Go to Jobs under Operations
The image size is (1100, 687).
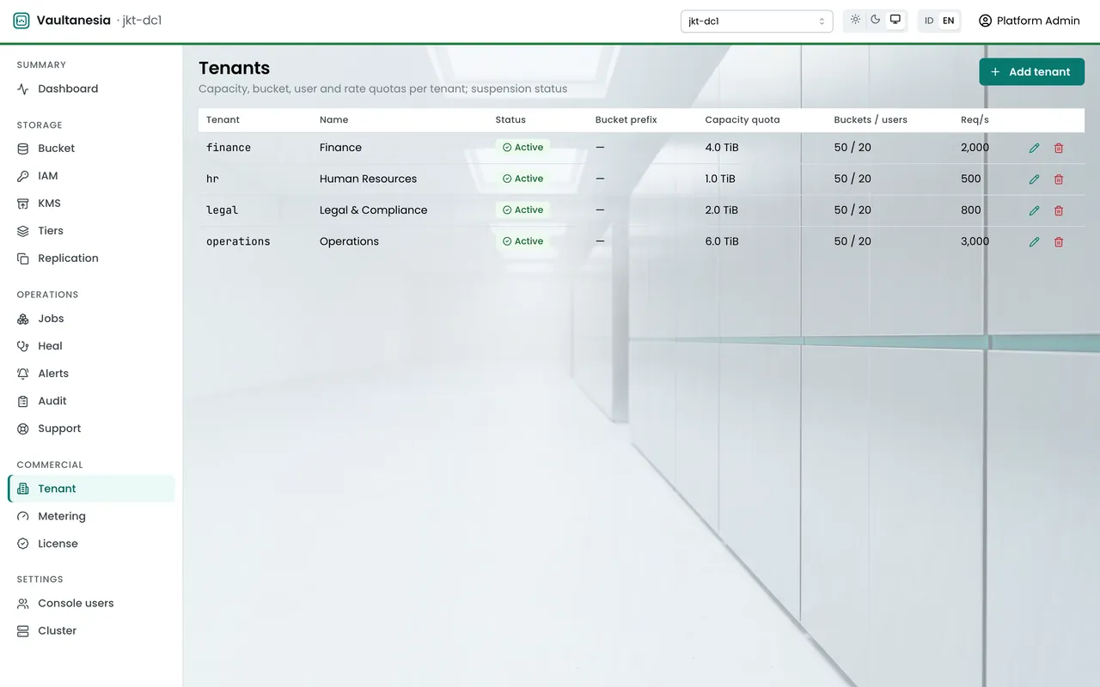pos(91,319)
